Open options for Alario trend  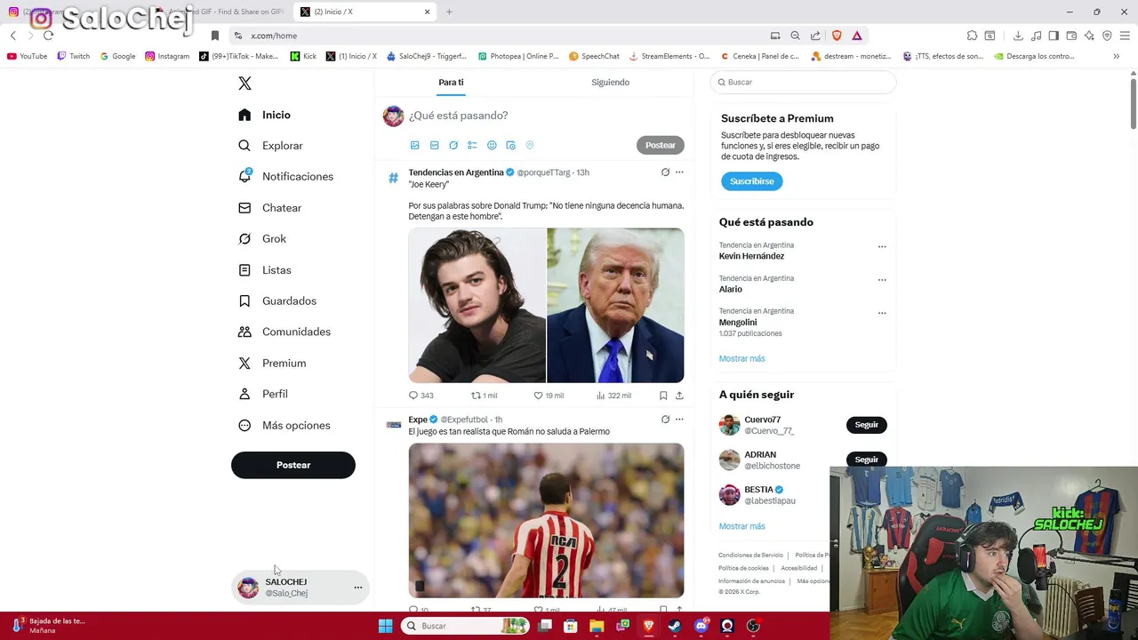pyautogui.click(x=882, y=280)
